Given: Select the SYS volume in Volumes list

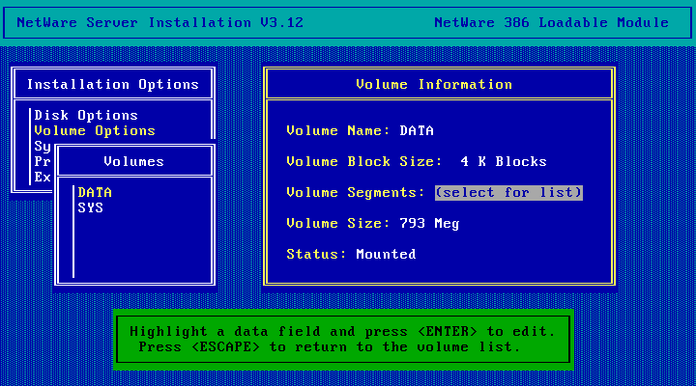Looking at the screenshot, I should tap(91, 207).
